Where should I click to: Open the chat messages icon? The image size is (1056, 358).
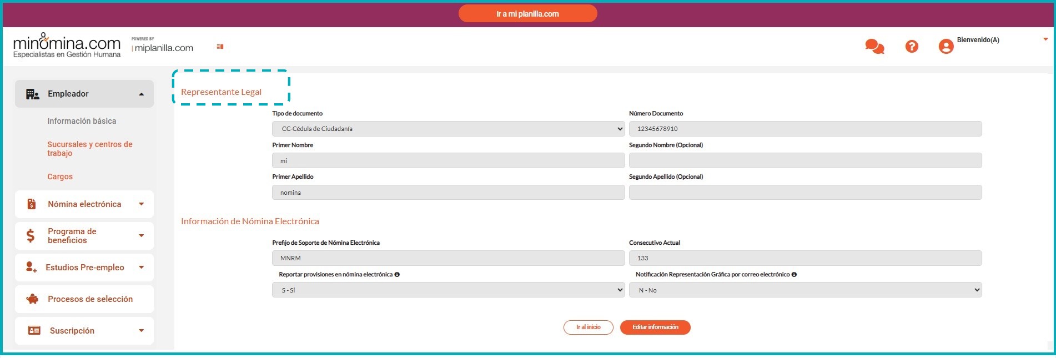coord(874,47)
